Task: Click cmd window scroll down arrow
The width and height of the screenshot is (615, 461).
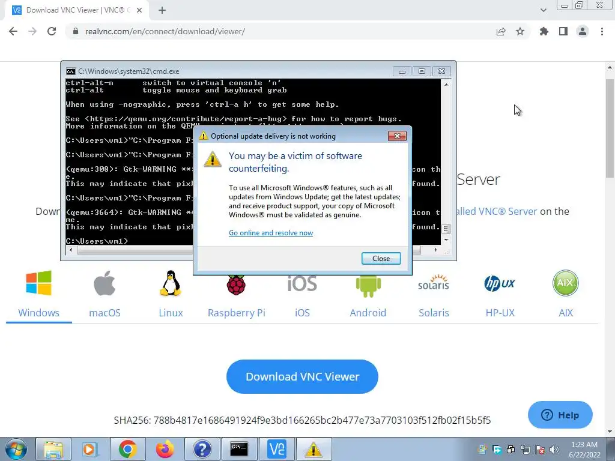Action: click(x=446, y=240)
